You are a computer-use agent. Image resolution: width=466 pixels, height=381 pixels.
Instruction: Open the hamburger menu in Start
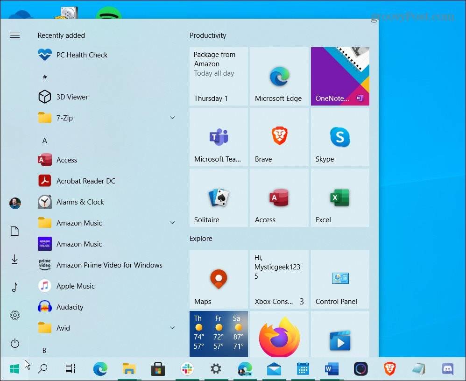pyautogui.click(x=15, y=35)
